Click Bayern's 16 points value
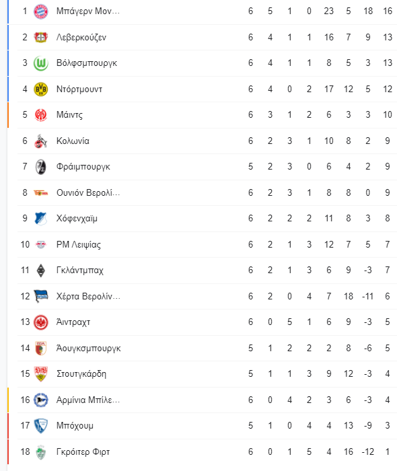The height and width of the screenshot is (471, 397). (388, 11)
